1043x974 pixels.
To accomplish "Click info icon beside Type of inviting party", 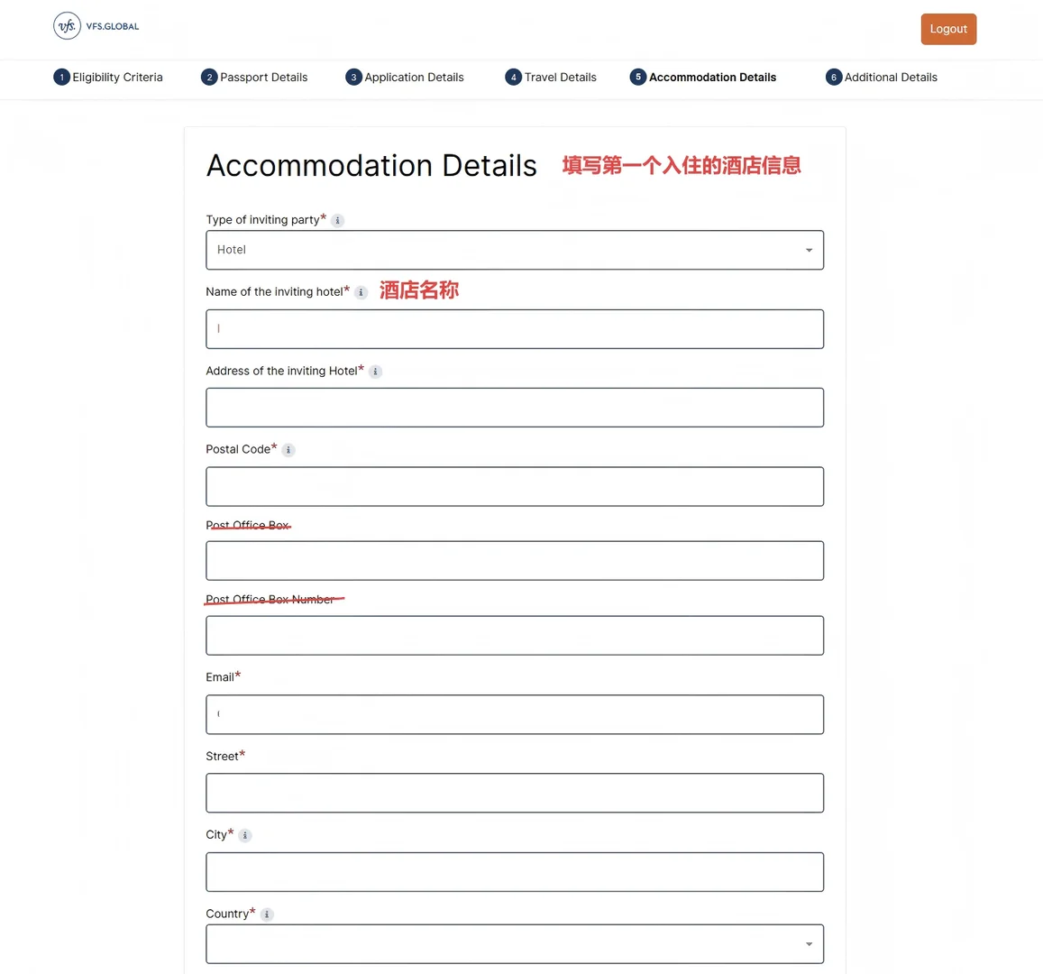I will pos(338,220).
